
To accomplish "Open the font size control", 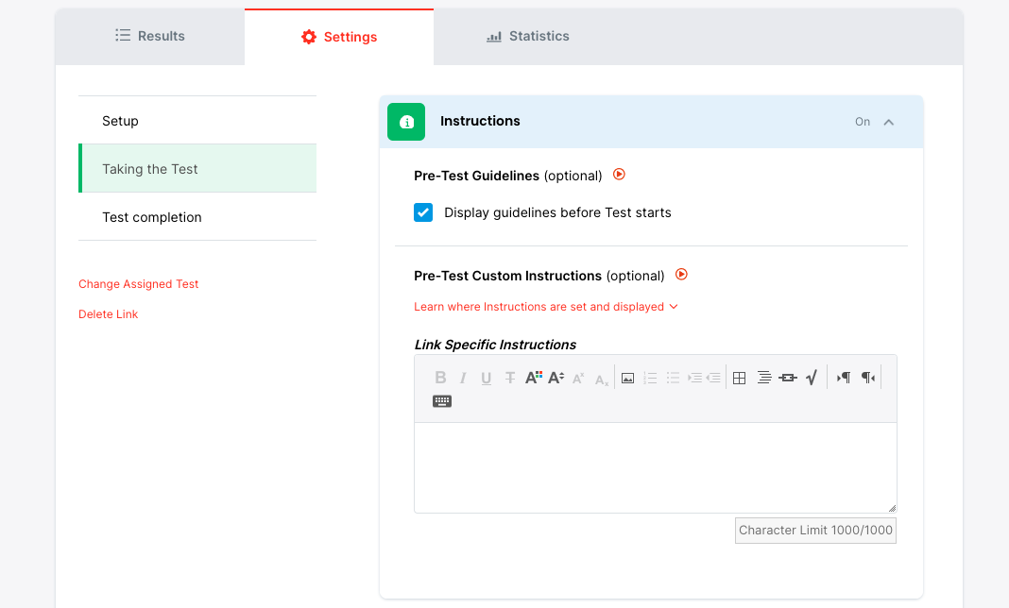I will click(x=556, y=378).
